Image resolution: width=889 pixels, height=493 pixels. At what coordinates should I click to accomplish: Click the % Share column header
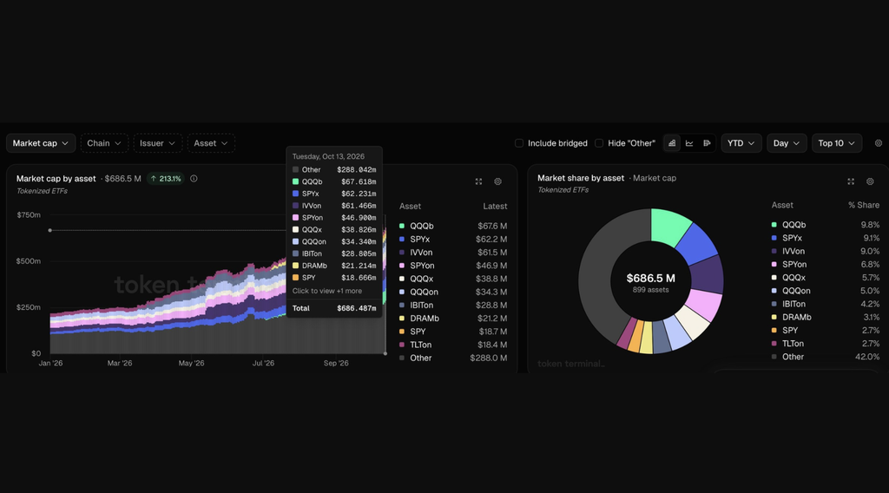click(x=864, y=205)
